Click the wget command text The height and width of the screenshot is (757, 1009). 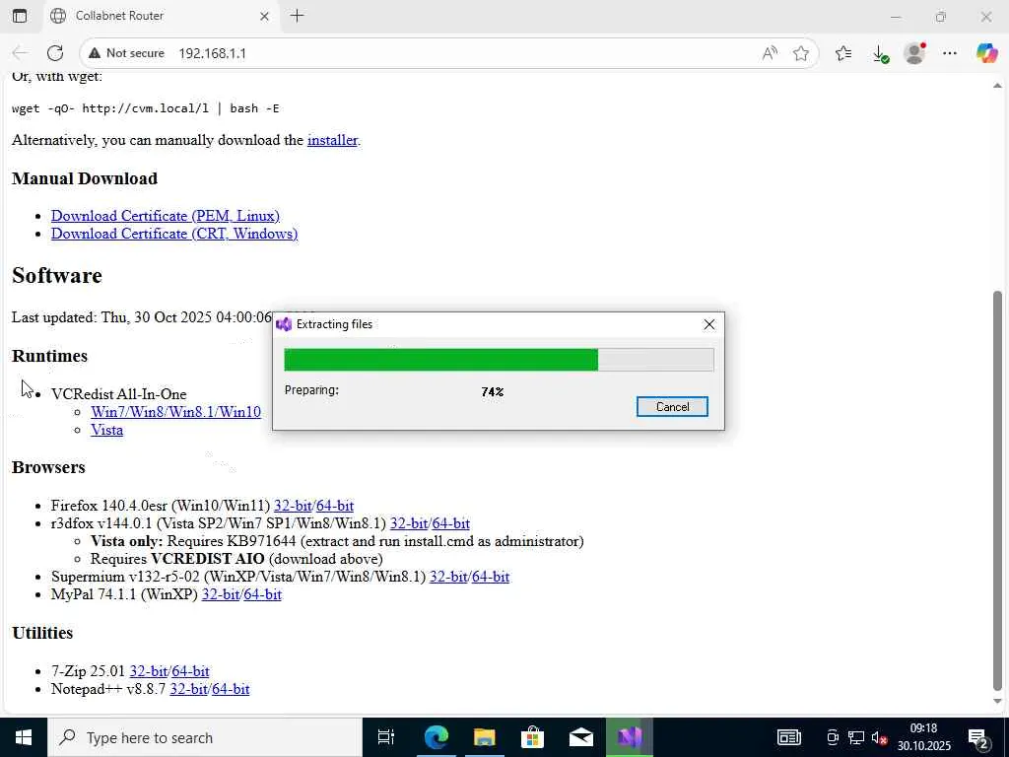tap(146, 108)
